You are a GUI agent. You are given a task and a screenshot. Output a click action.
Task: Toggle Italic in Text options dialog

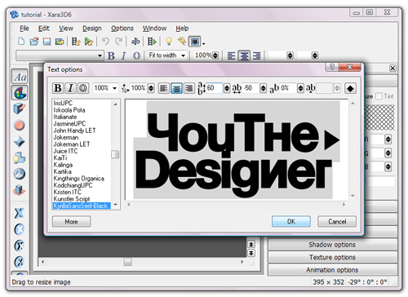click(x=70, y=88)
